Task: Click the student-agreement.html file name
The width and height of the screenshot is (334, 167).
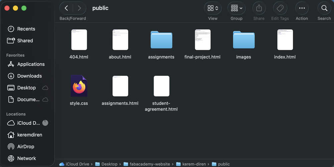Action: (161, 107)
